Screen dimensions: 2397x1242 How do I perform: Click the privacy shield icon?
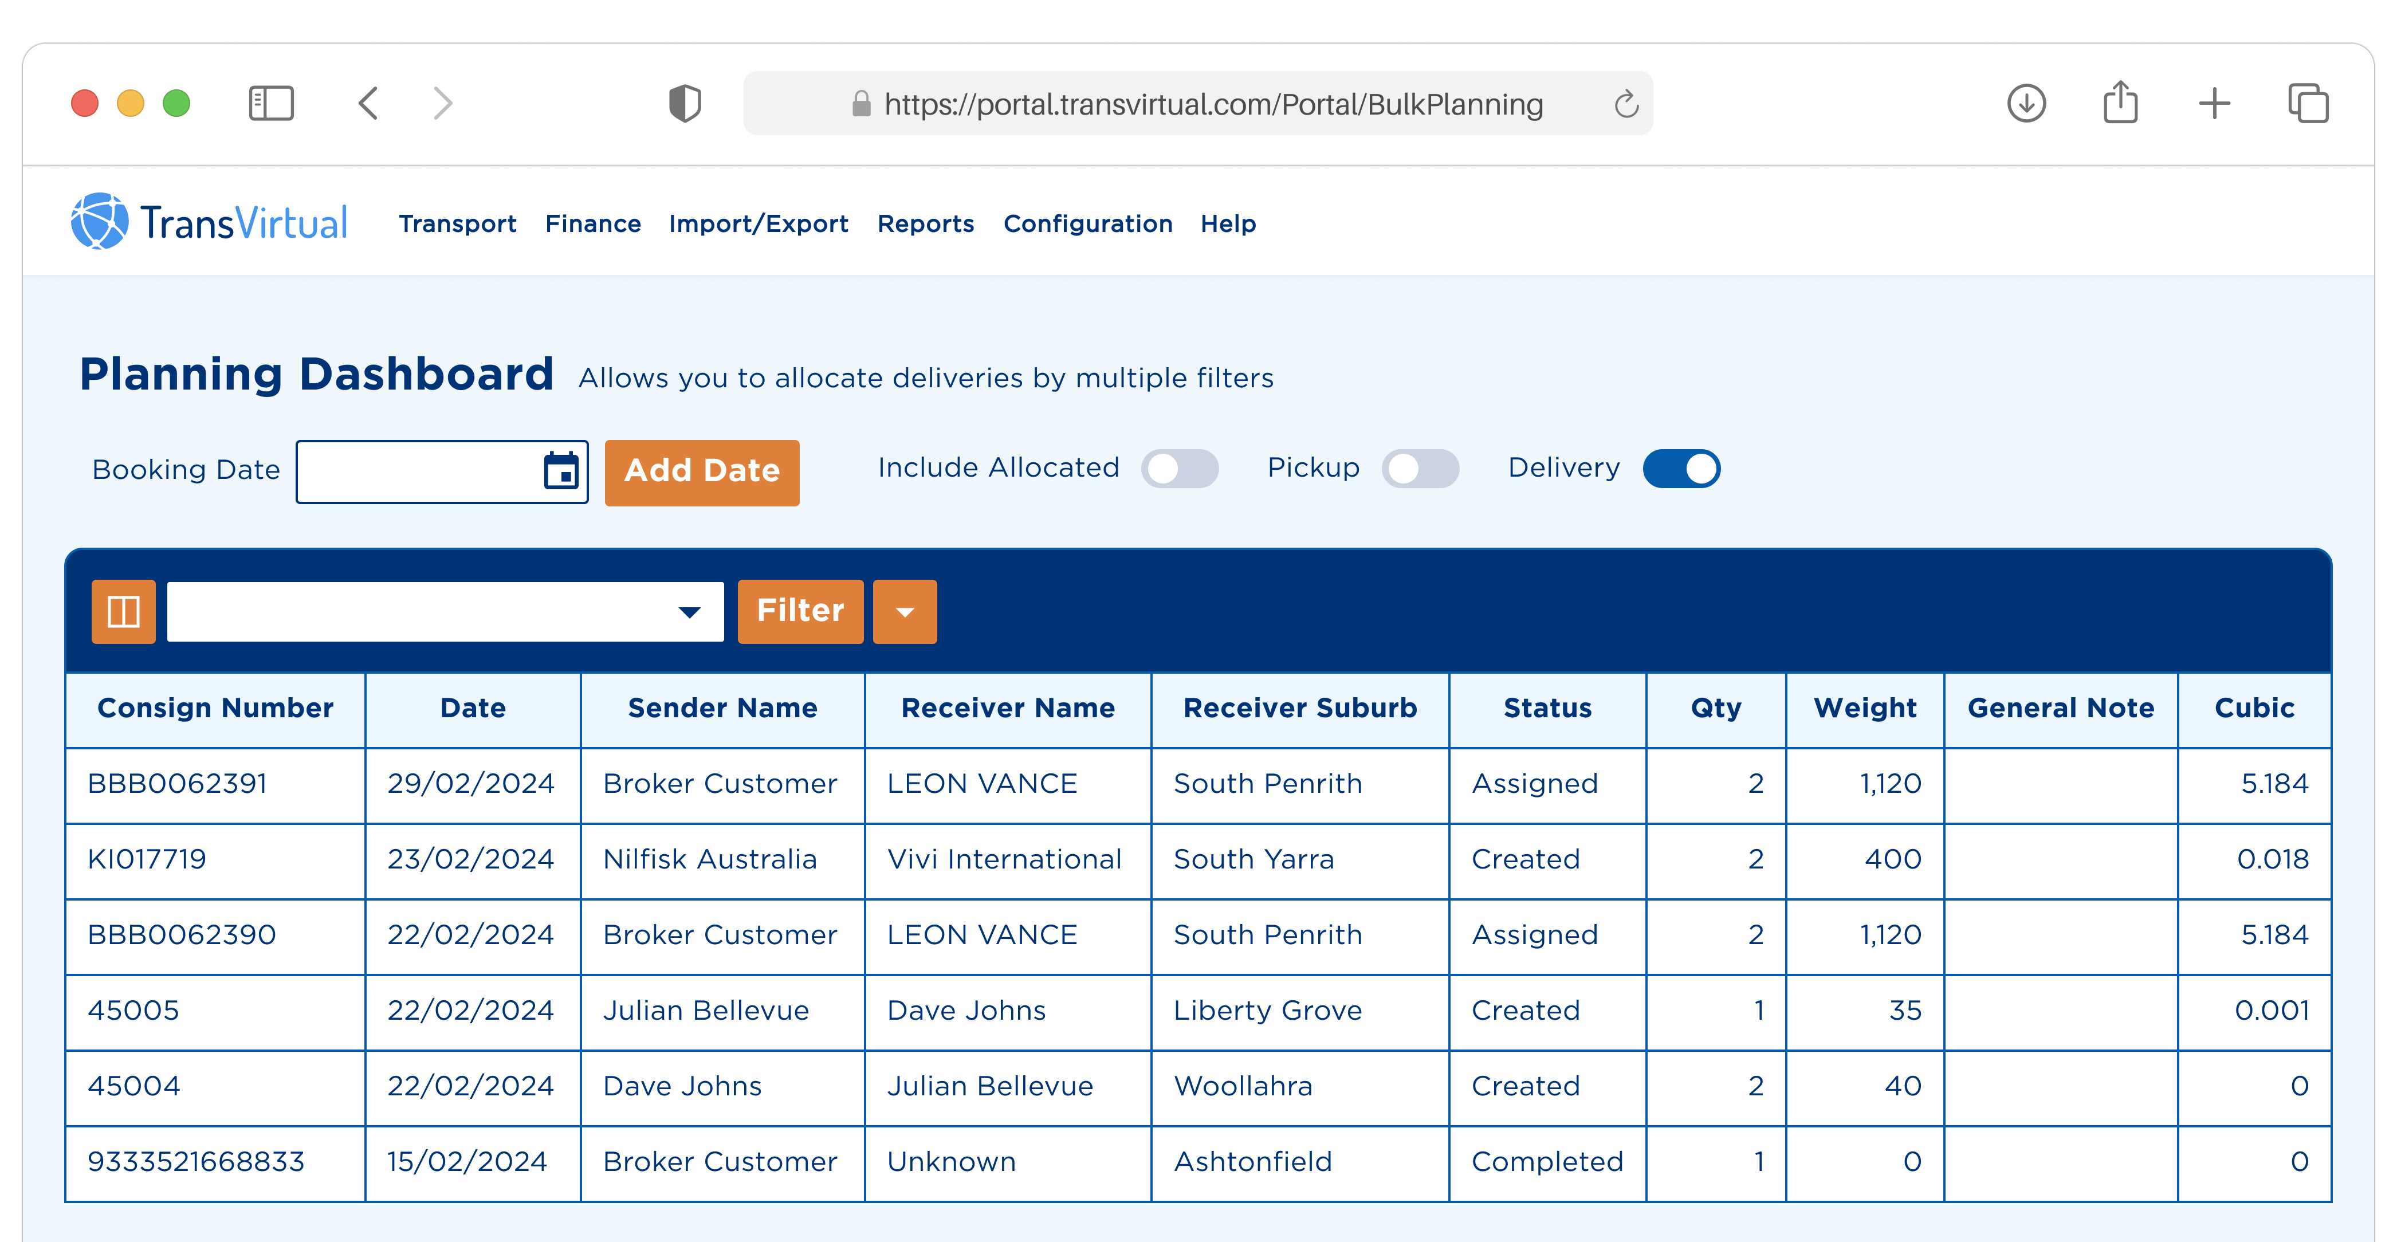coord(685,103)
